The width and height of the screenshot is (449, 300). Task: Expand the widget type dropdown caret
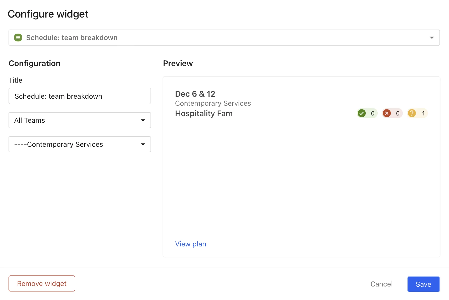click(x=432, y=38)
